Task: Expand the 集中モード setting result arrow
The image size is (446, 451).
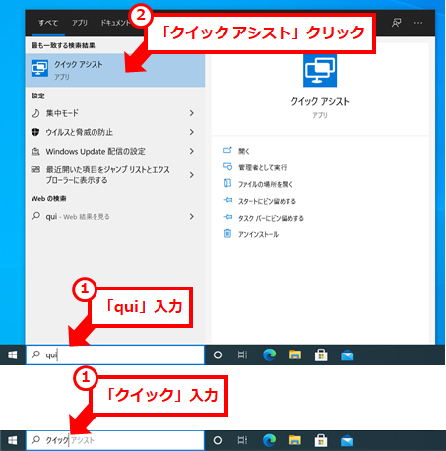Action: pos(192,113)
